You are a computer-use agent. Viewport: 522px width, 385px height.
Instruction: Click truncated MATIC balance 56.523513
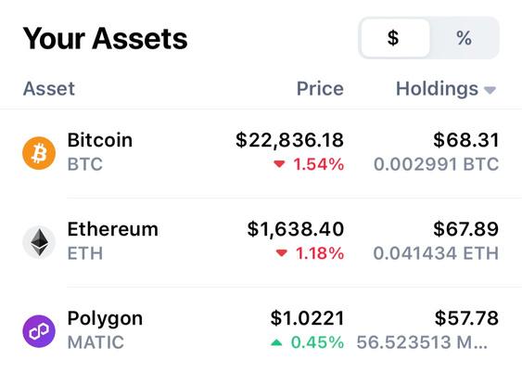point(422,342)
